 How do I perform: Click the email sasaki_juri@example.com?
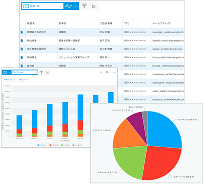point(167,49)
